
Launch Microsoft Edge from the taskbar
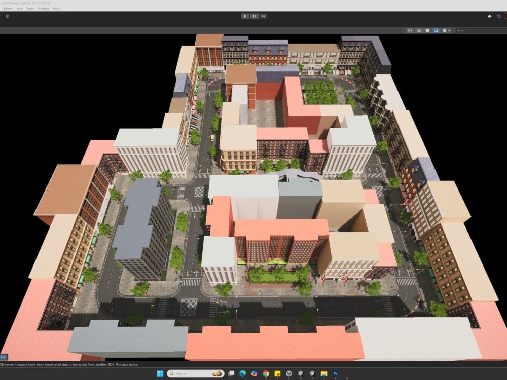(x=243, y=374)
